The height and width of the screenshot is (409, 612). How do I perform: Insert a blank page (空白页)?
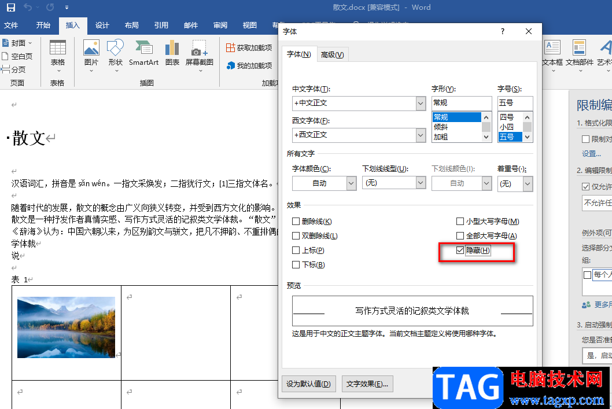point(17,56)
